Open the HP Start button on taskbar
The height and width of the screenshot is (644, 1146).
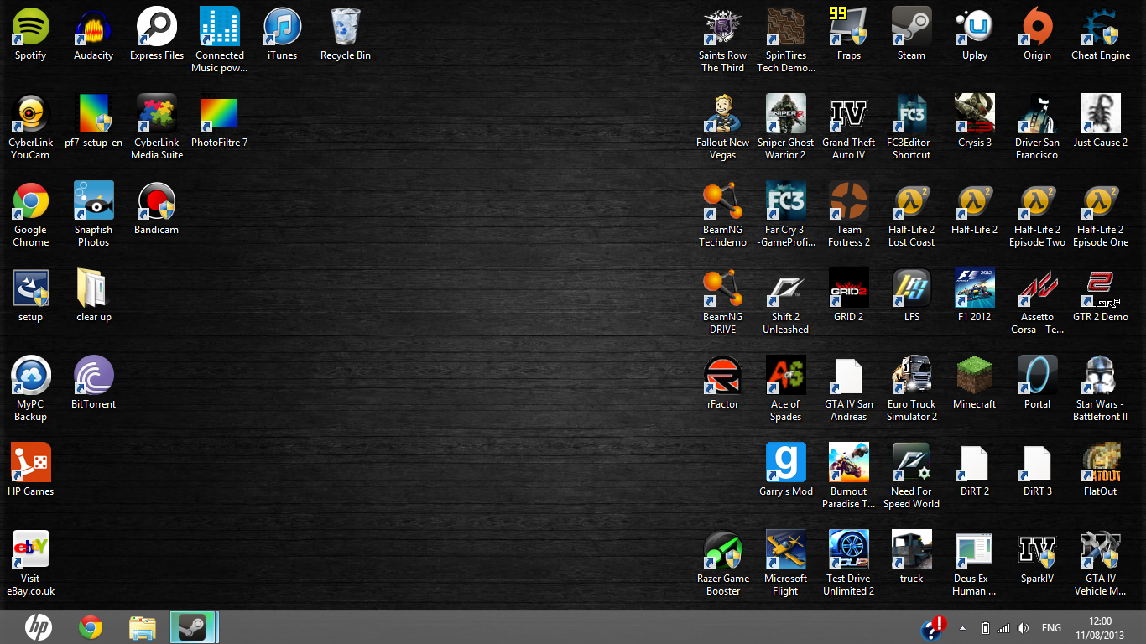click(x=38, y=627)
